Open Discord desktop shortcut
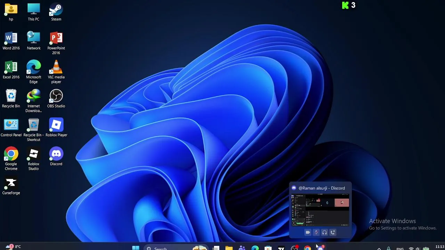Viewport: 445px width, 250px height. [56, 157]
